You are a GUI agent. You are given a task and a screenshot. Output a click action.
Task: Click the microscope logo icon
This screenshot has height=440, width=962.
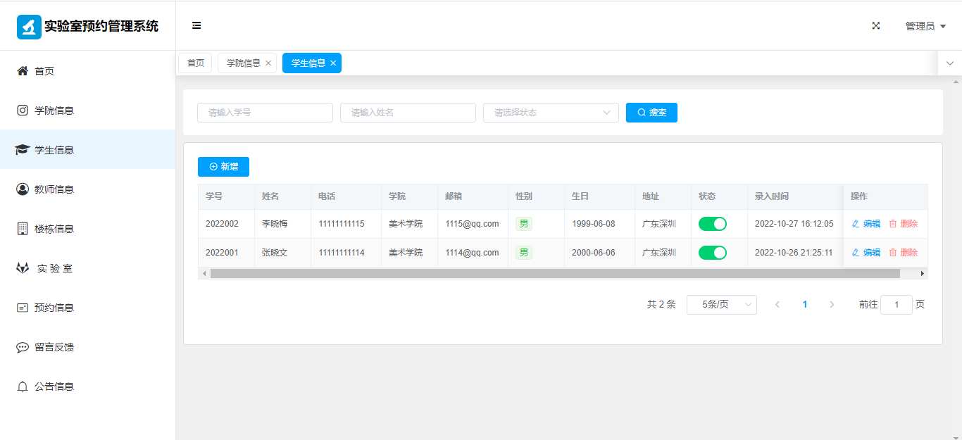click(29, 27)
